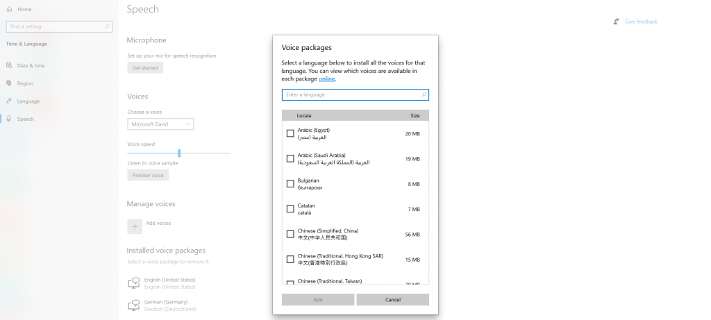Click the Catalan language name
711x320 pixels.
coord(306,205)
